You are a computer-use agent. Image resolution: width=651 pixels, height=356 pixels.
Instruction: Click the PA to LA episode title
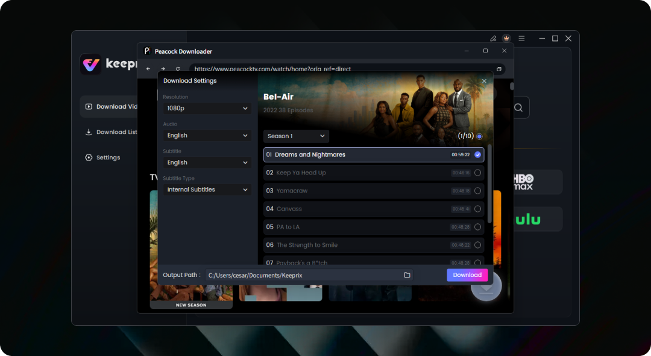point(288,227)
